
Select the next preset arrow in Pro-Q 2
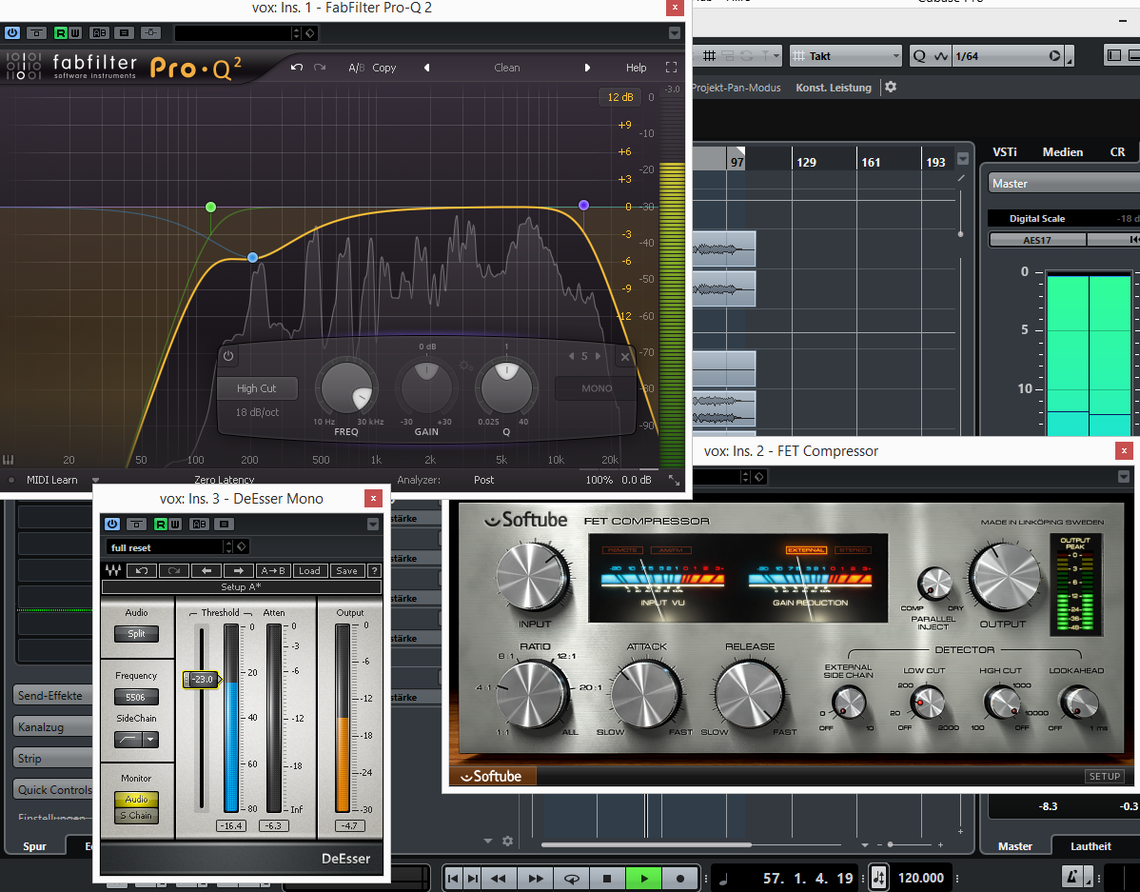[587, 68]
